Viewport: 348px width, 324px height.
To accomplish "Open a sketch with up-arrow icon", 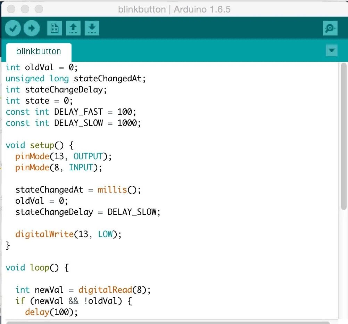I will [73, 28].
